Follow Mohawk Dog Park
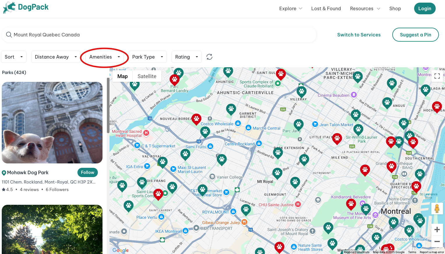The image size is (445, 254). (x=87, y=172)
